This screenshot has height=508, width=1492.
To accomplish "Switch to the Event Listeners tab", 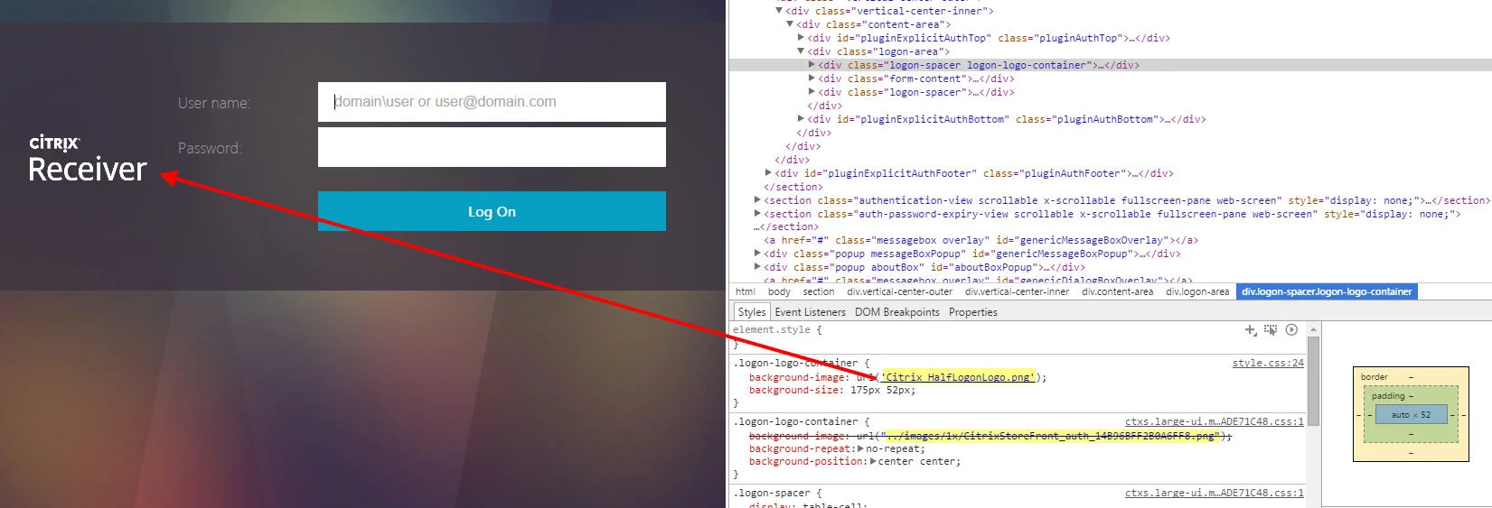I will (x=810, y=312).
